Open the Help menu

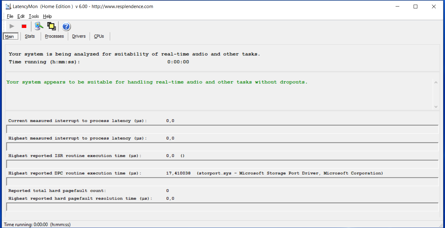[47, 16]
